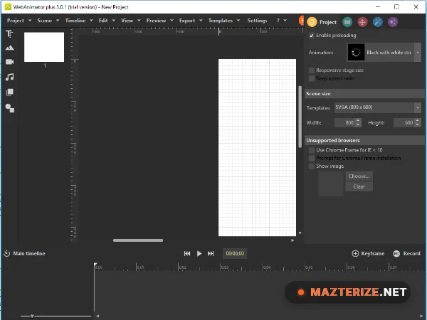Click the stage horizontal scrollbar
This screenshot has height=320, width=427.
pyautogui.click(x=138, y=240)
